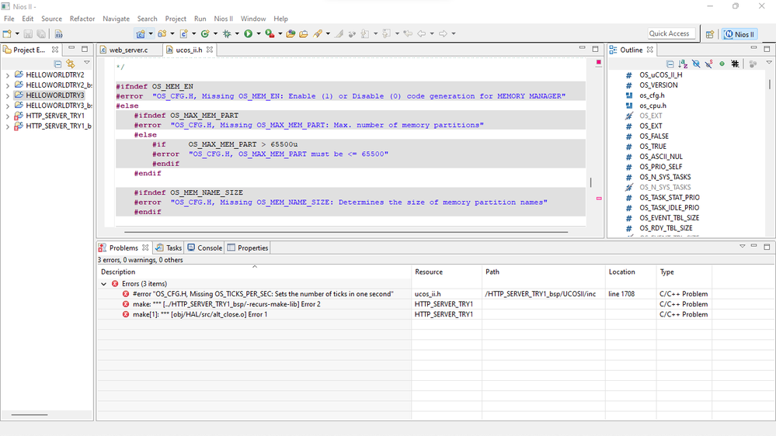
Task: Switch to the web_server.c editor tab
Action: (x=128, y=50)
